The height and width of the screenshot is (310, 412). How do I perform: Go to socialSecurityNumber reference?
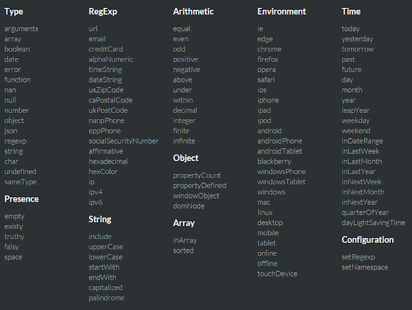tap(124, 141)
